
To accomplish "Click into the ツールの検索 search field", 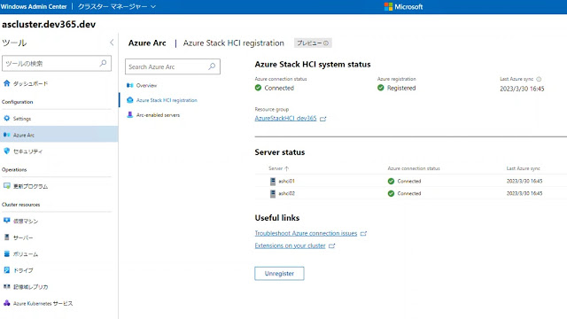I will coord(57,63).
